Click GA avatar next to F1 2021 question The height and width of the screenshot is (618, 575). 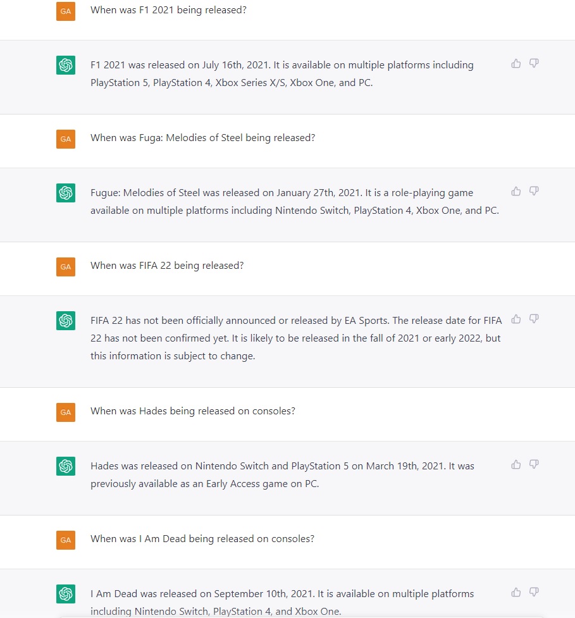(x=66, y=11)
